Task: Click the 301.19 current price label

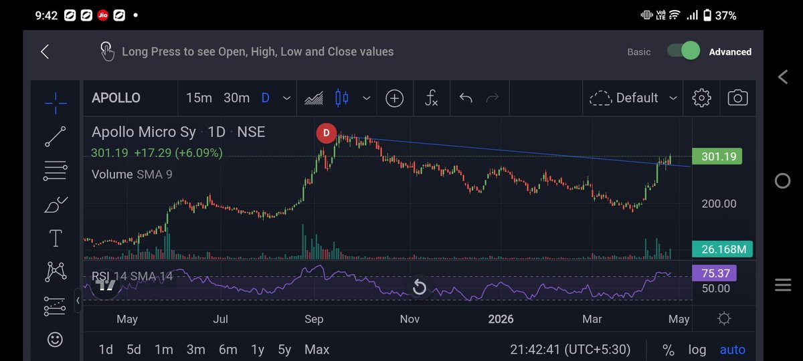Action: click(x=719, y=157)
